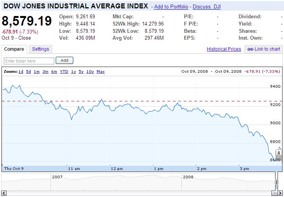Click the right scroll arrow below the chart
This screenshot has width=284, height=197.
(280, 193)
